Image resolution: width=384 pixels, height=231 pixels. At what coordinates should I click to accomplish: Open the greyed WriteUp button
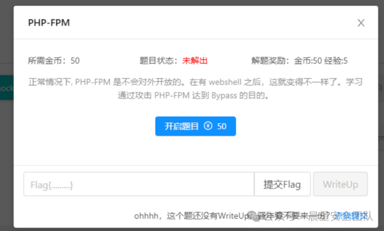[x=340, y=184]
